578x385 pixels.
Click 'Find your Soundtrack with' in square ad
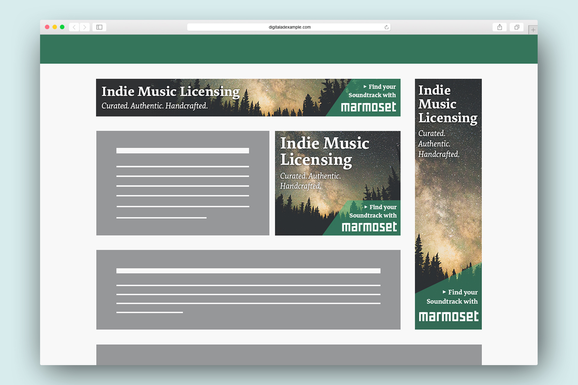373,211
